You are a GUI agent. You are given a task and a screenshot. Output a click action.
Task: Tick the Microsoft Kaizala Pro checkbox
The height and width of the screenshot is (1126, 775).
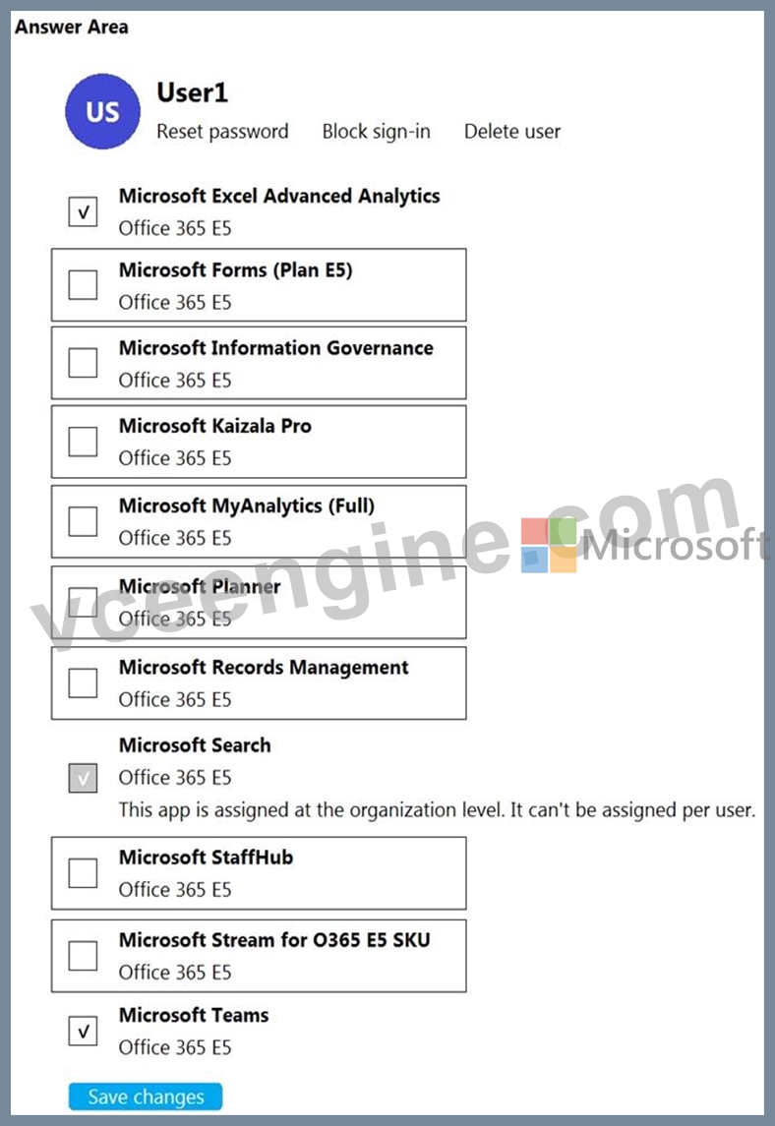83,442
